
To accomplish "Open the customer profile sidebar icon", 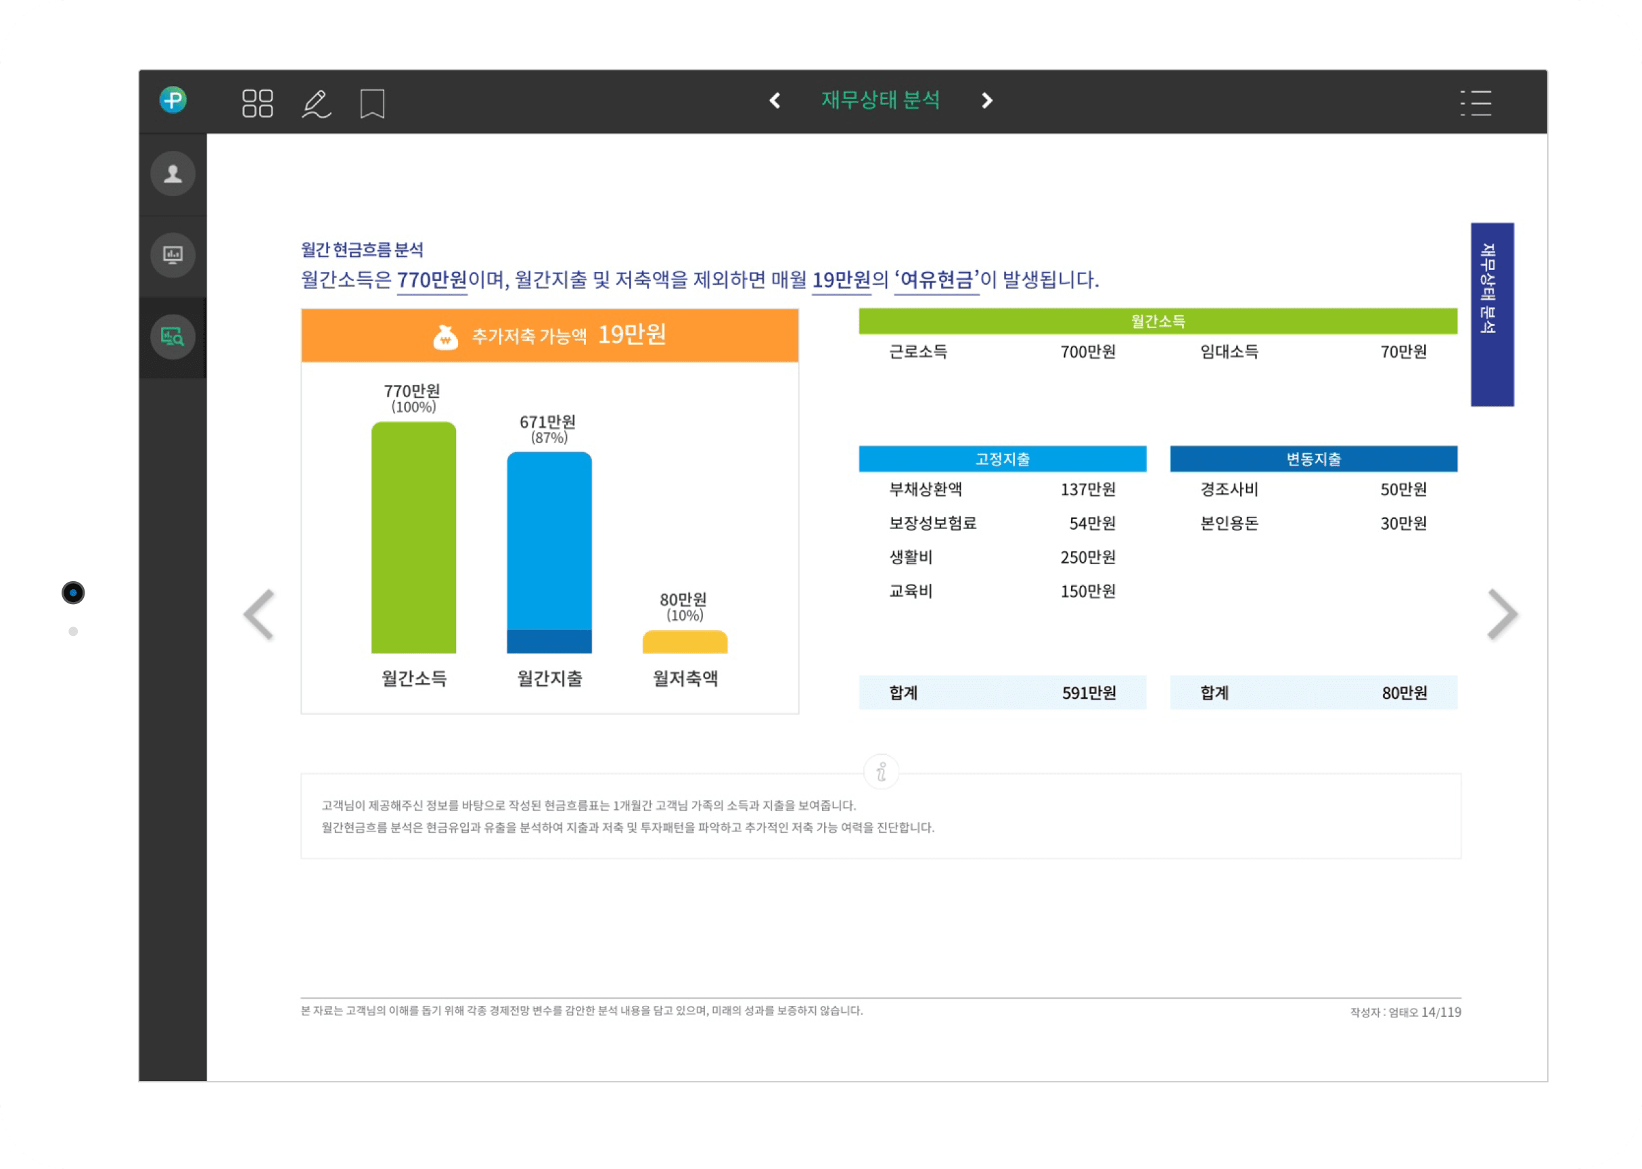I will coord(173,173).
